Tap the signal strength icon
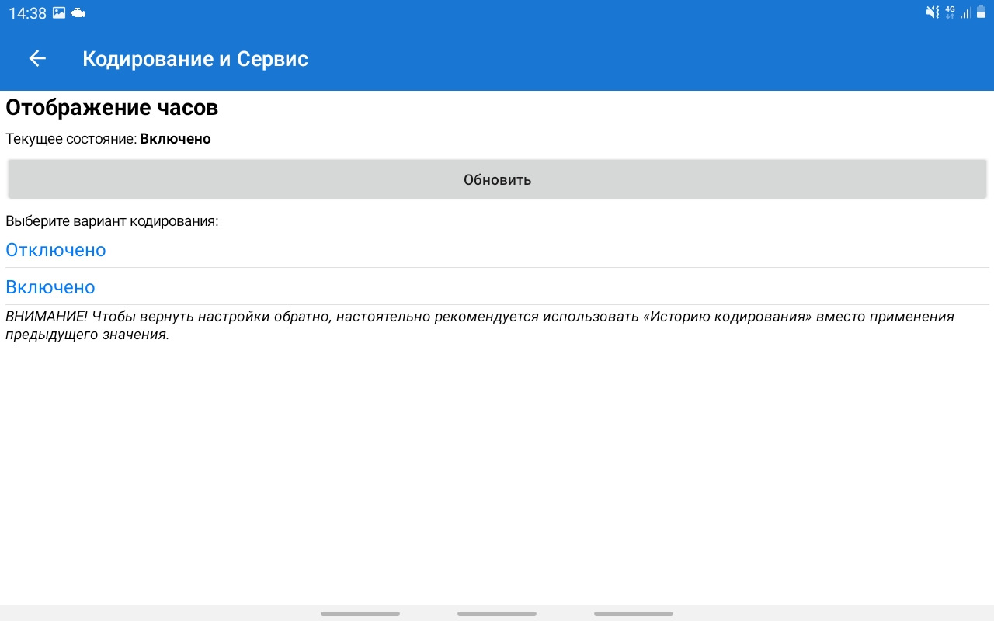Screen dimensions: 994x621 [966, 12]
